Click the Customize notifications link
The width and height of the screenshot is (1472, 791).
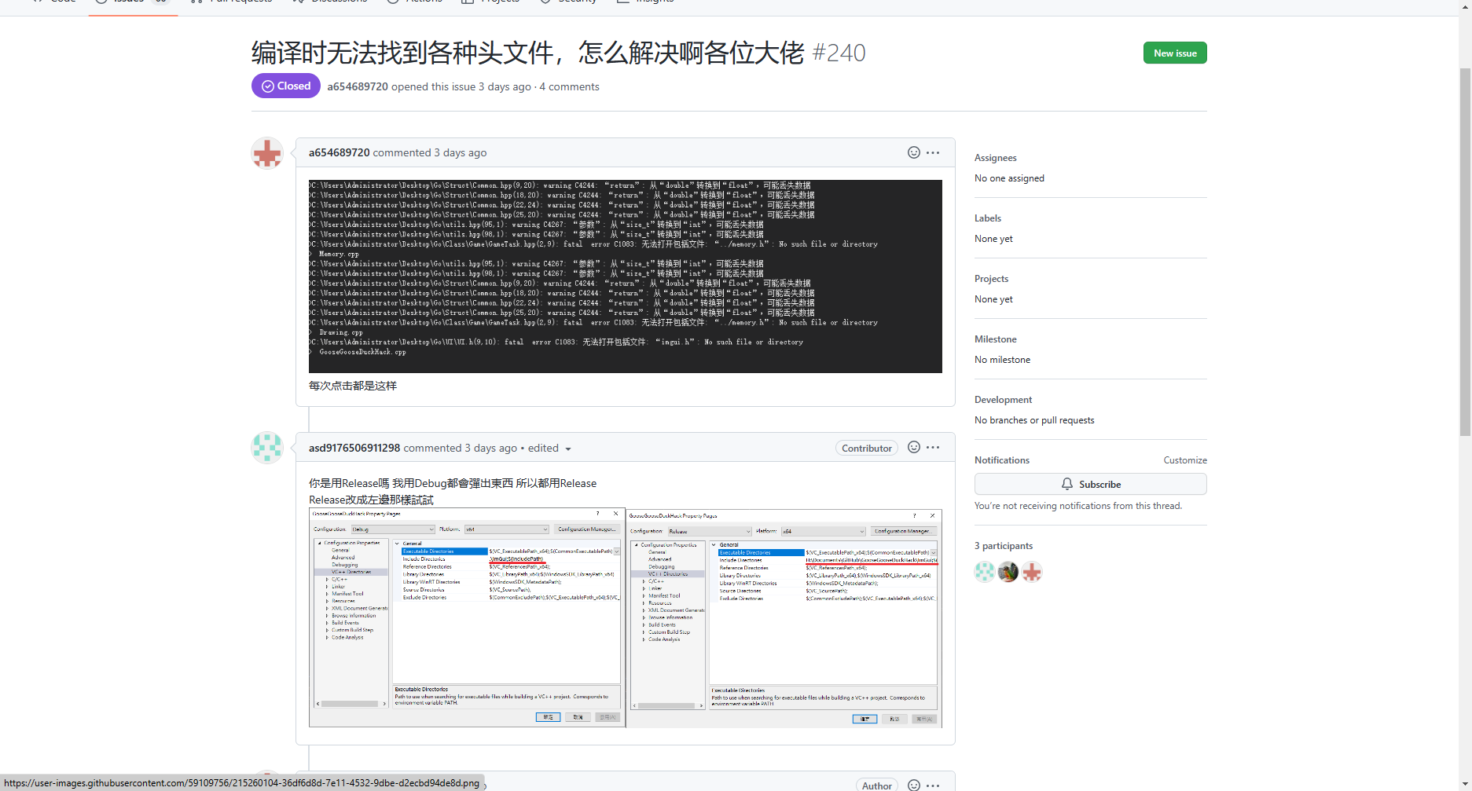[1185, 460]
